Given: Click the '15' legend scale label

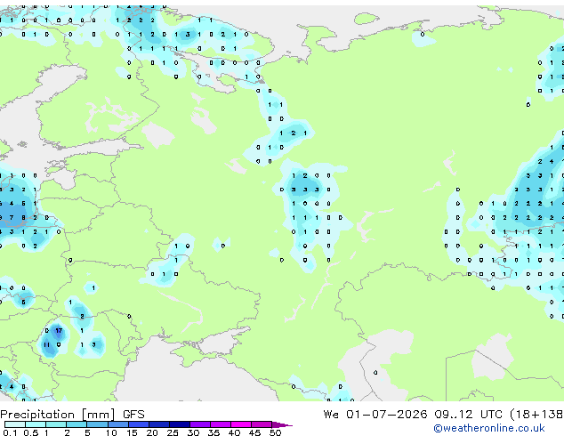Looking at the screenshot, I should pyautogui.click(x=132, y=432).
